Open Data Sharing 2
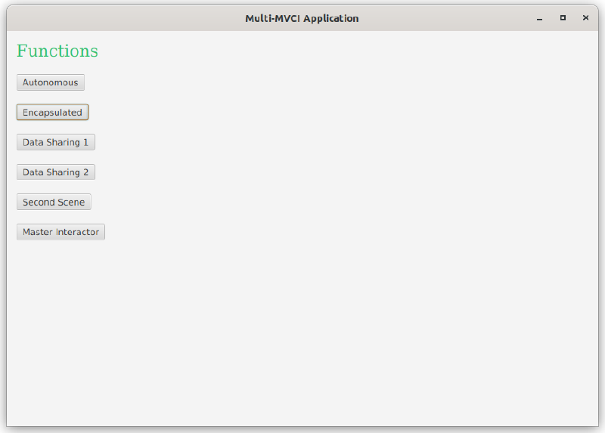Image resolution: width=605 pixels, height=433 pixels. click(55, 172)
